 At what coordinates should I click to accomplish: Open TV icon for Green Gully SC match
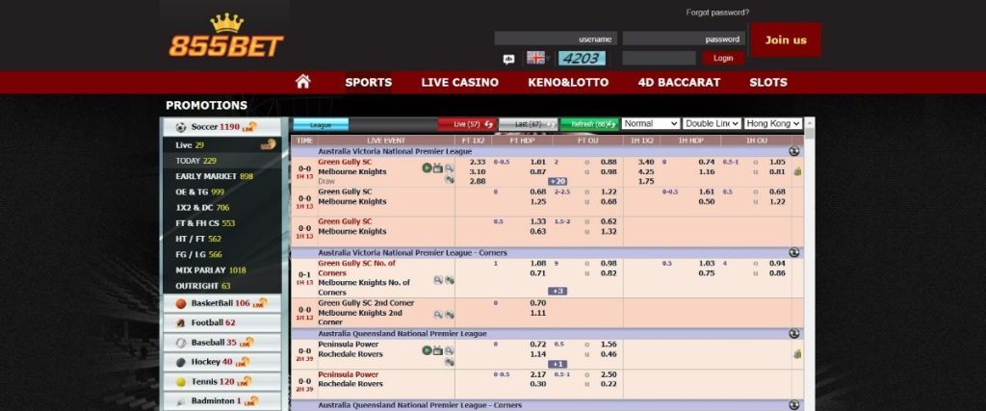pyautogui.click(x=438, y=167)
